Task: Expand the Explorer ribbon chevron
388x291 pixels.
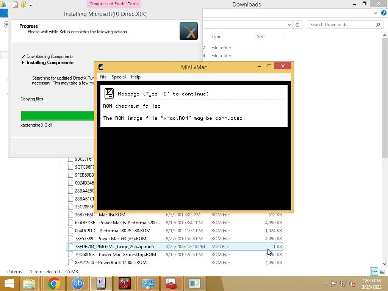Action: [x=375, y=13]
